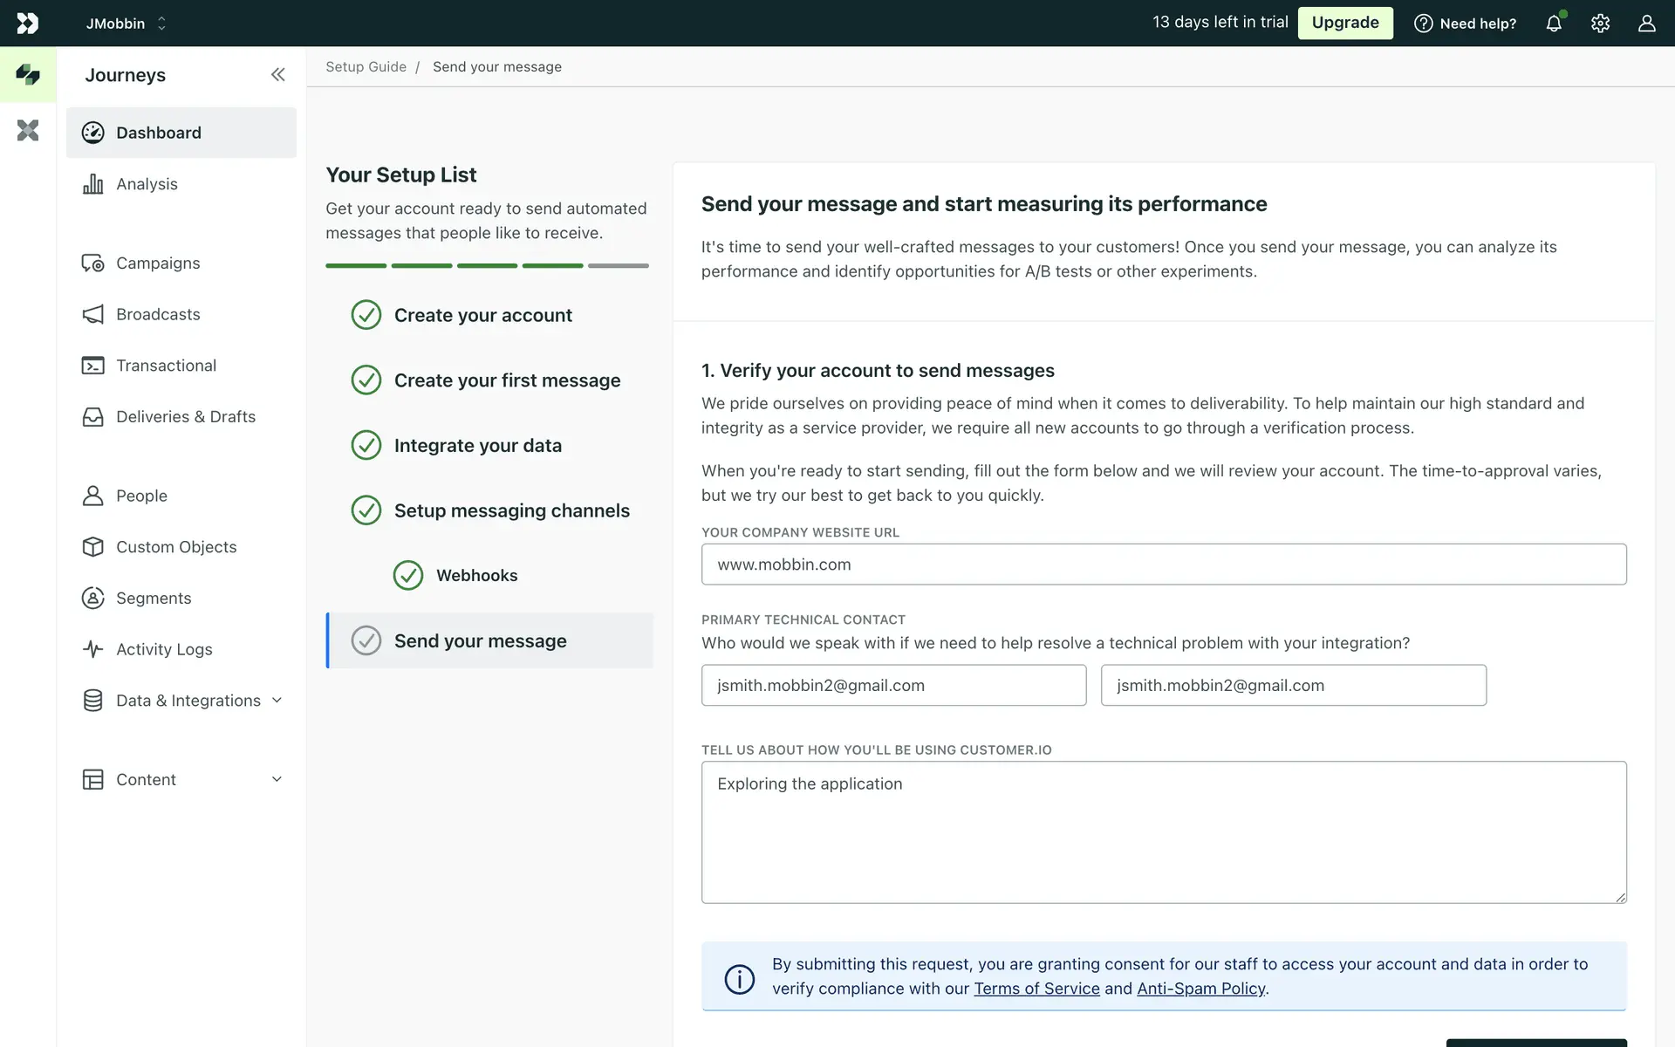Click the company website URL field
The width and height of the screenshot is (1675, 1047).
click(x=1163, y=565)
